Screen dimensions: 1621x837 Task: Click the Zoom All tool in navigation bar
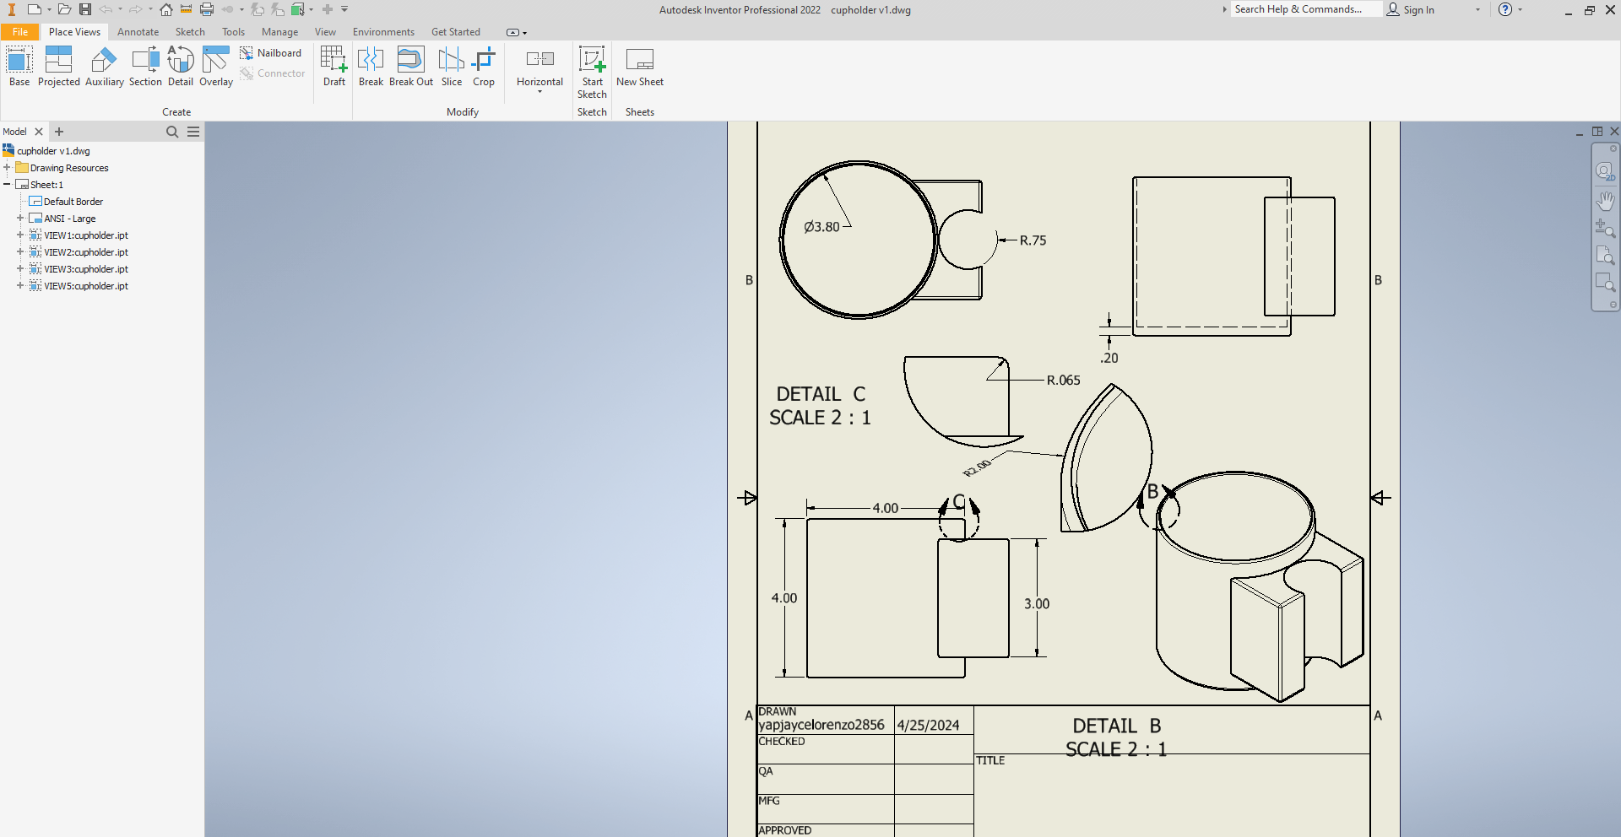tap(1605, 255)
